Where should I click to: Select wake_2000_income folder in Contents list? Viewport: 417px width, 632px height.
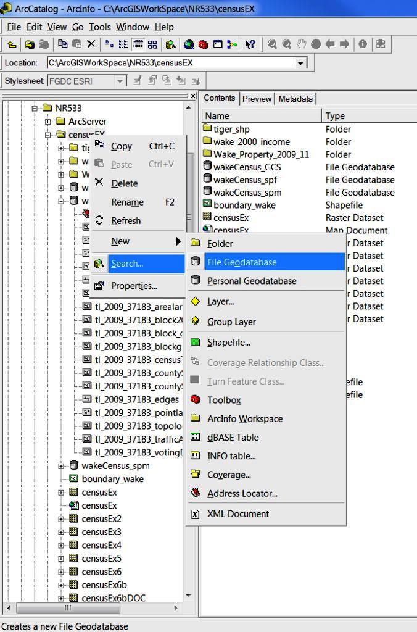[252, 142]
